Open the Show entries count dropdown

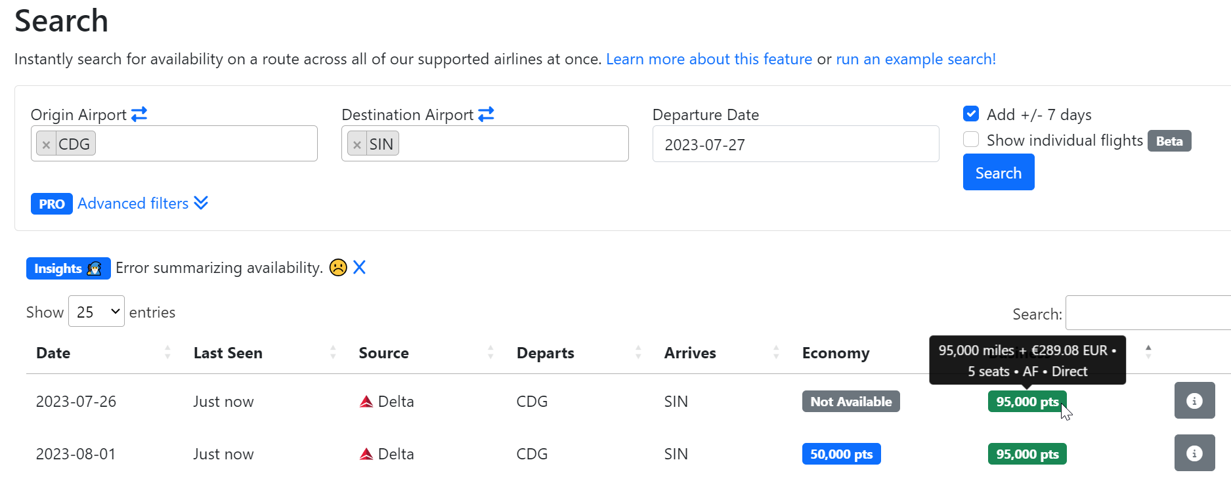click(x=97, y=312)
